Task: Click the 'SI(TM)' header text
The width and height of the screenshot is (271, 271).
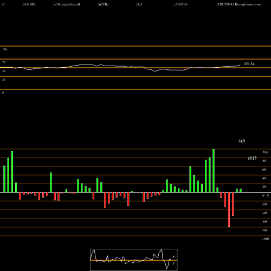Action: coord(103,4)
